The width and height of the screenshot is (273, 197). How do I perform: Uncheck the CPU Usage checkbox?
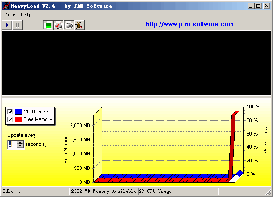(x=10, y=112)
